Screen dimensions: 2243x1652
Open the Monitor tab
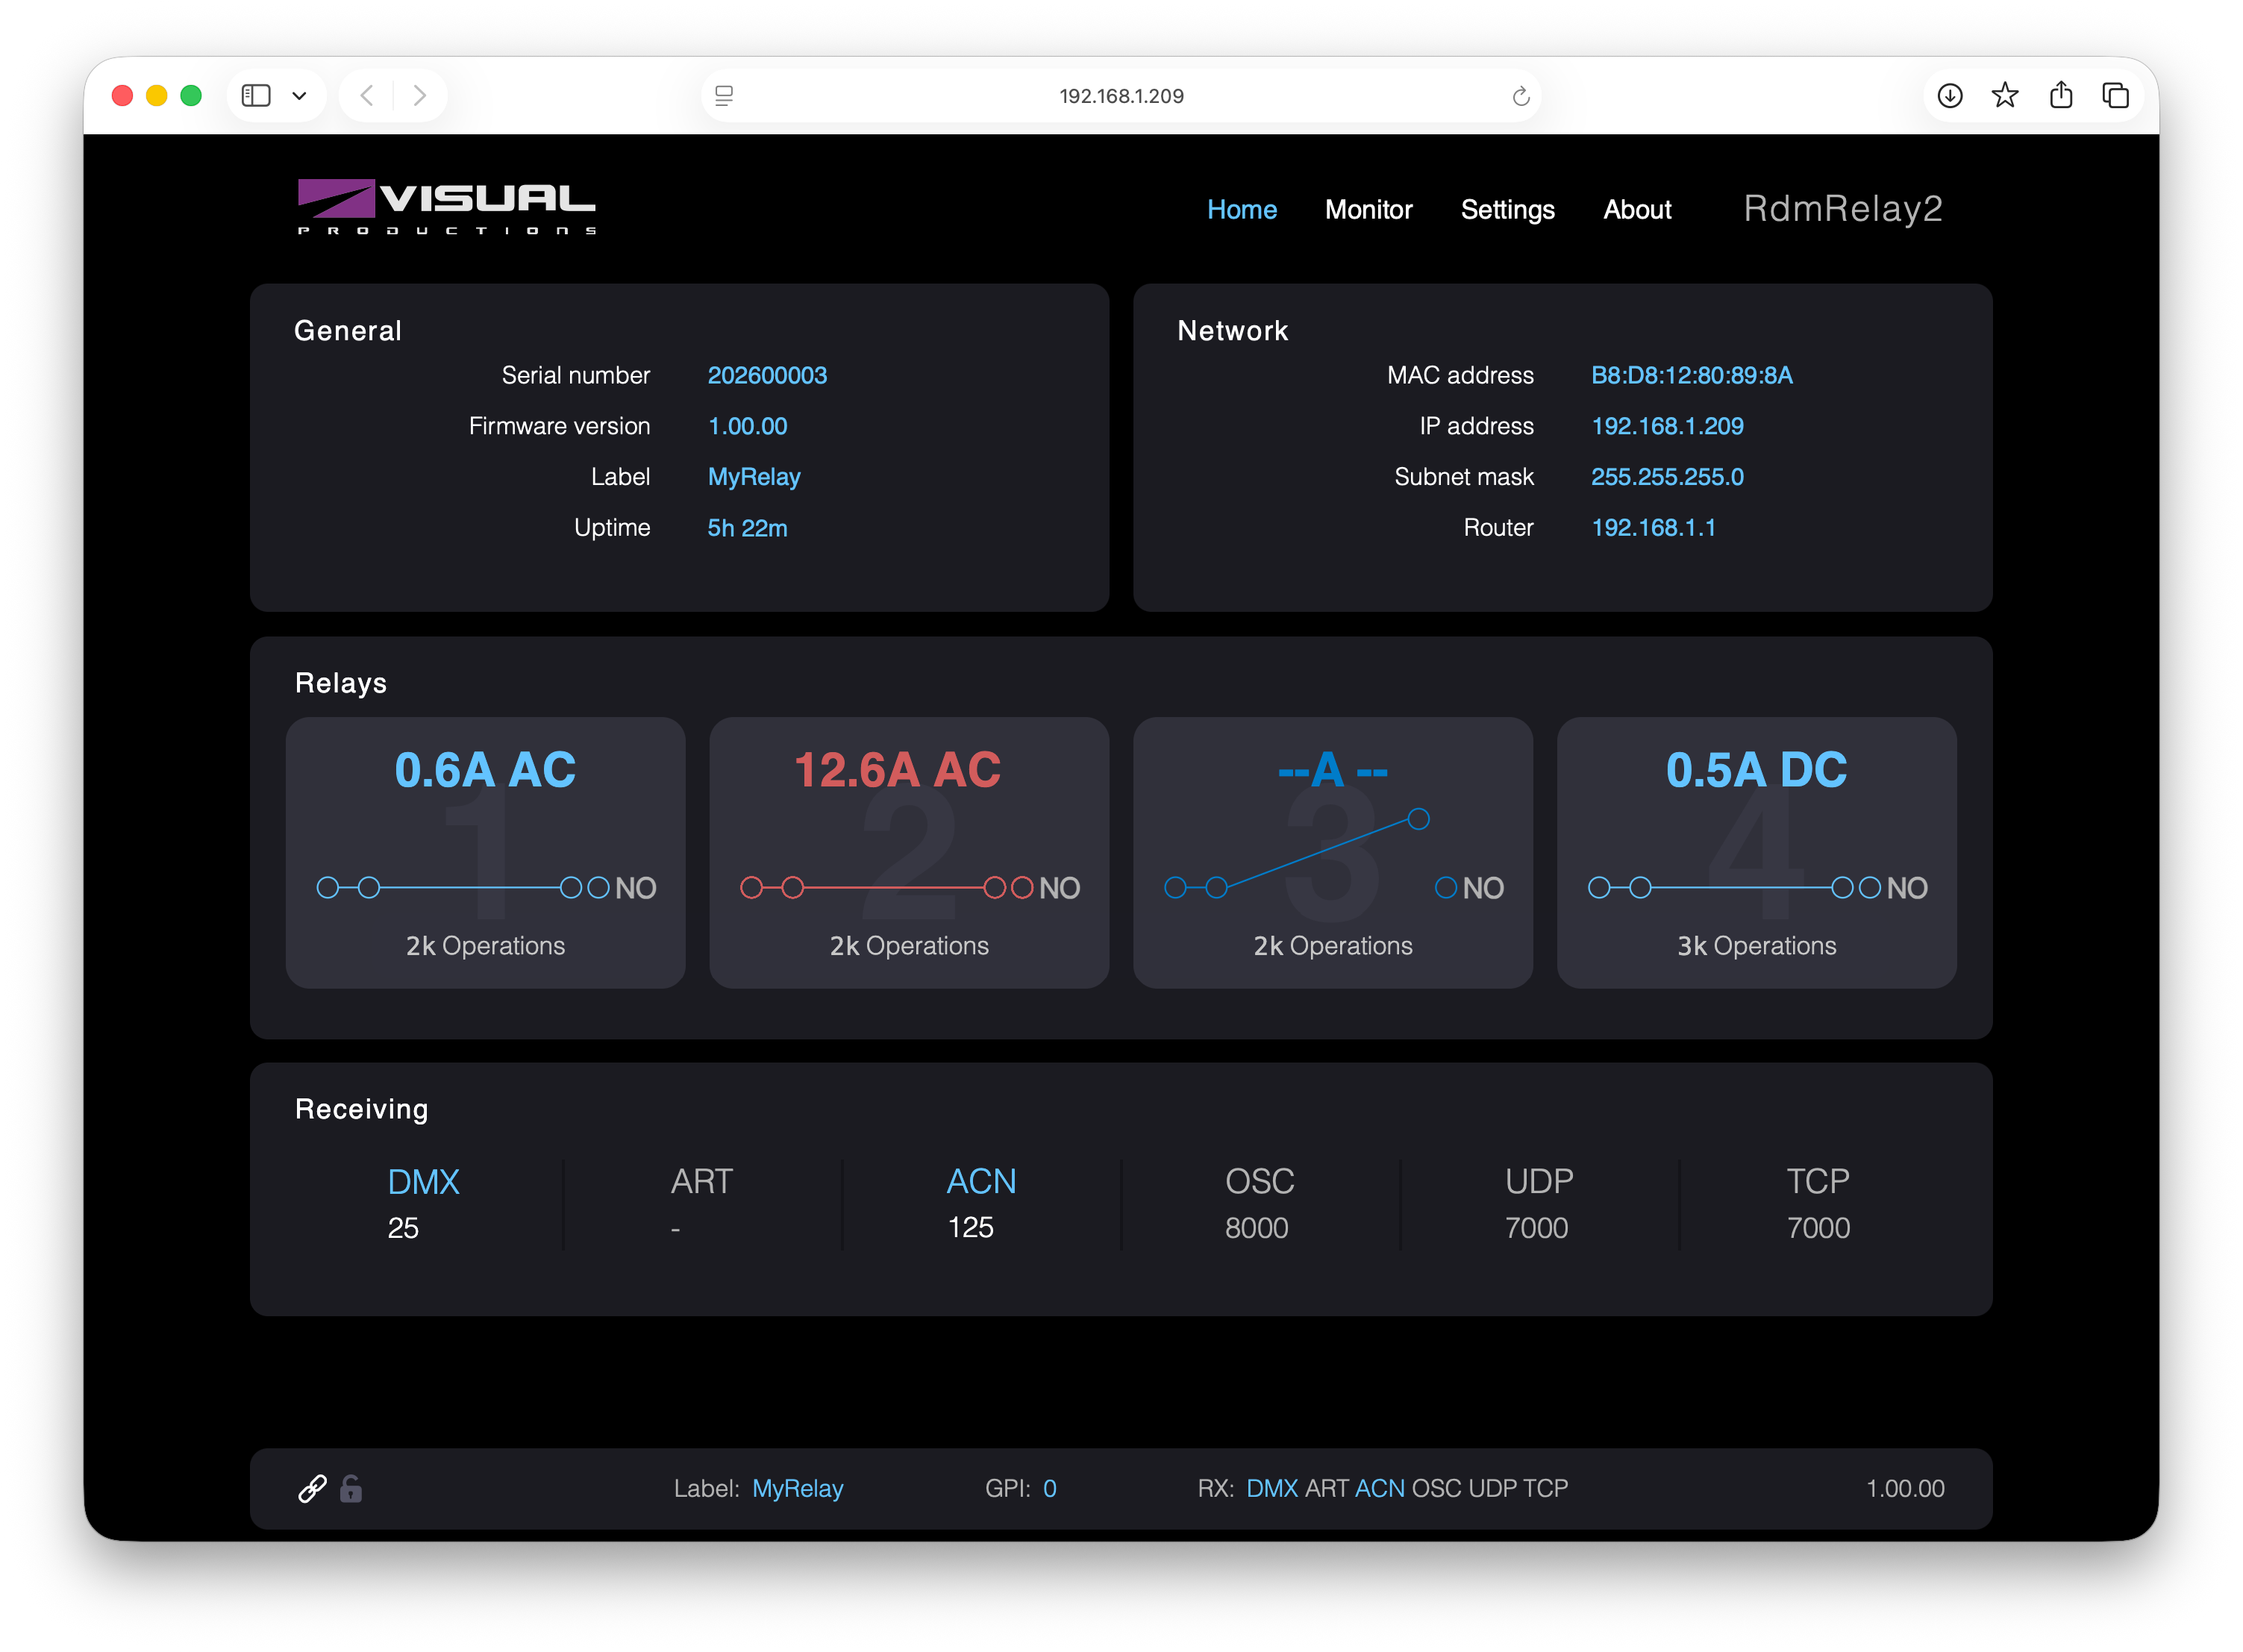point(1368,209)
